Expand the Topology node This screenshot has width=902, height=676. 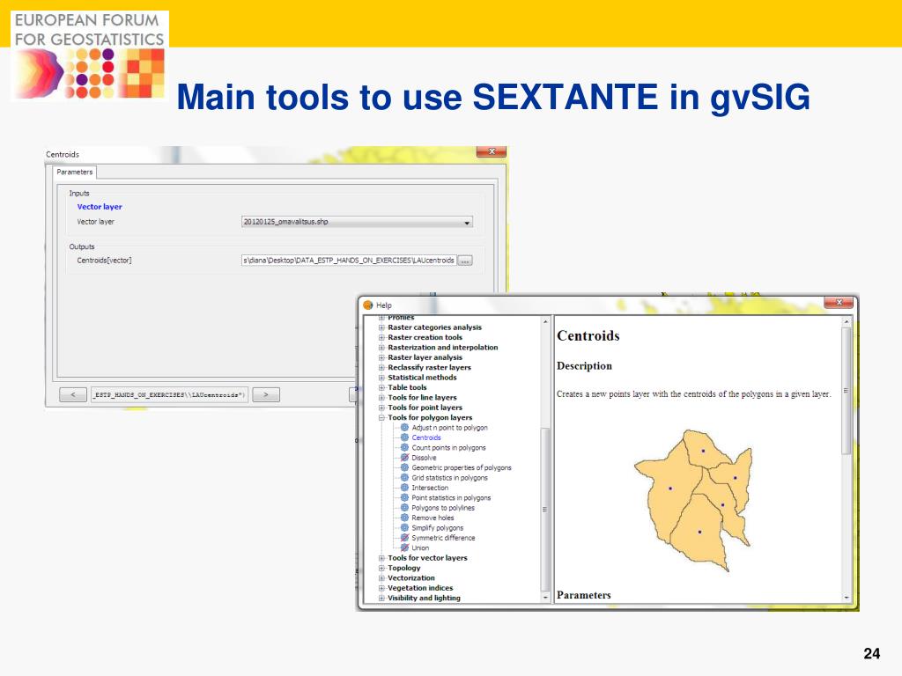(381, 568)
